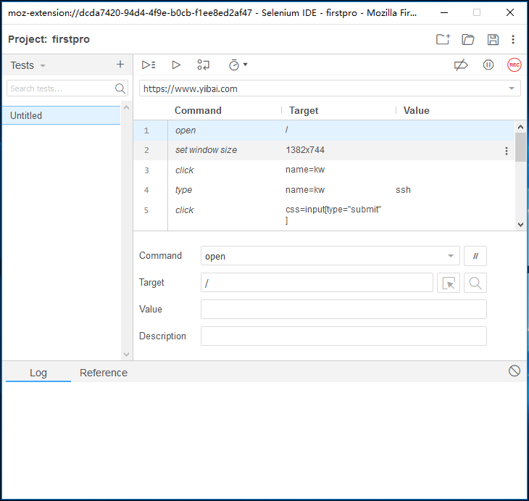Open test execution speed control
The image size is (529, 501).
click(238, 65)
